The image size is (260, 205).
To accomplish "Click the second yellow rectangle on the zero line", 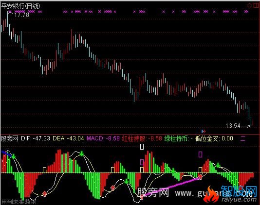I will pos(112,170).
